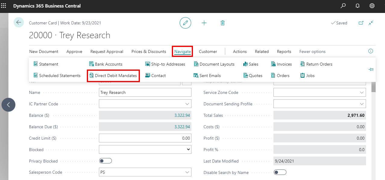Open the Related menu
Screen dimensions: 385x180
[x=262, y=51]
